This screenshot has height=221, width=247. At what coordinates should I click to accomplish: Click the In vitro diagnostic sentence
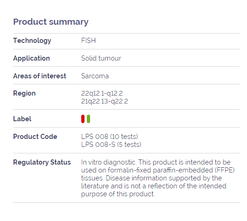click(x=108, y=162)
